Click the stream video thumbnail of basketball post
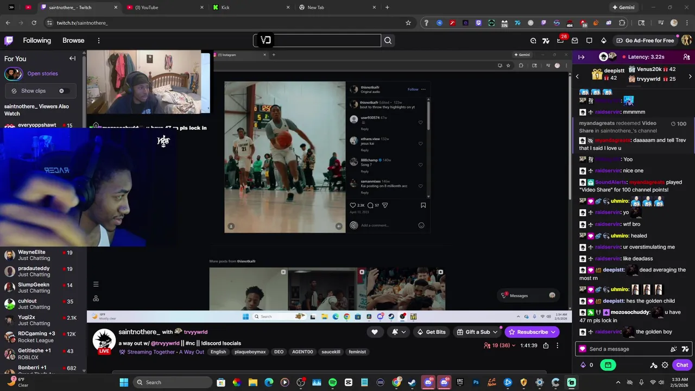 pos(285,157)
